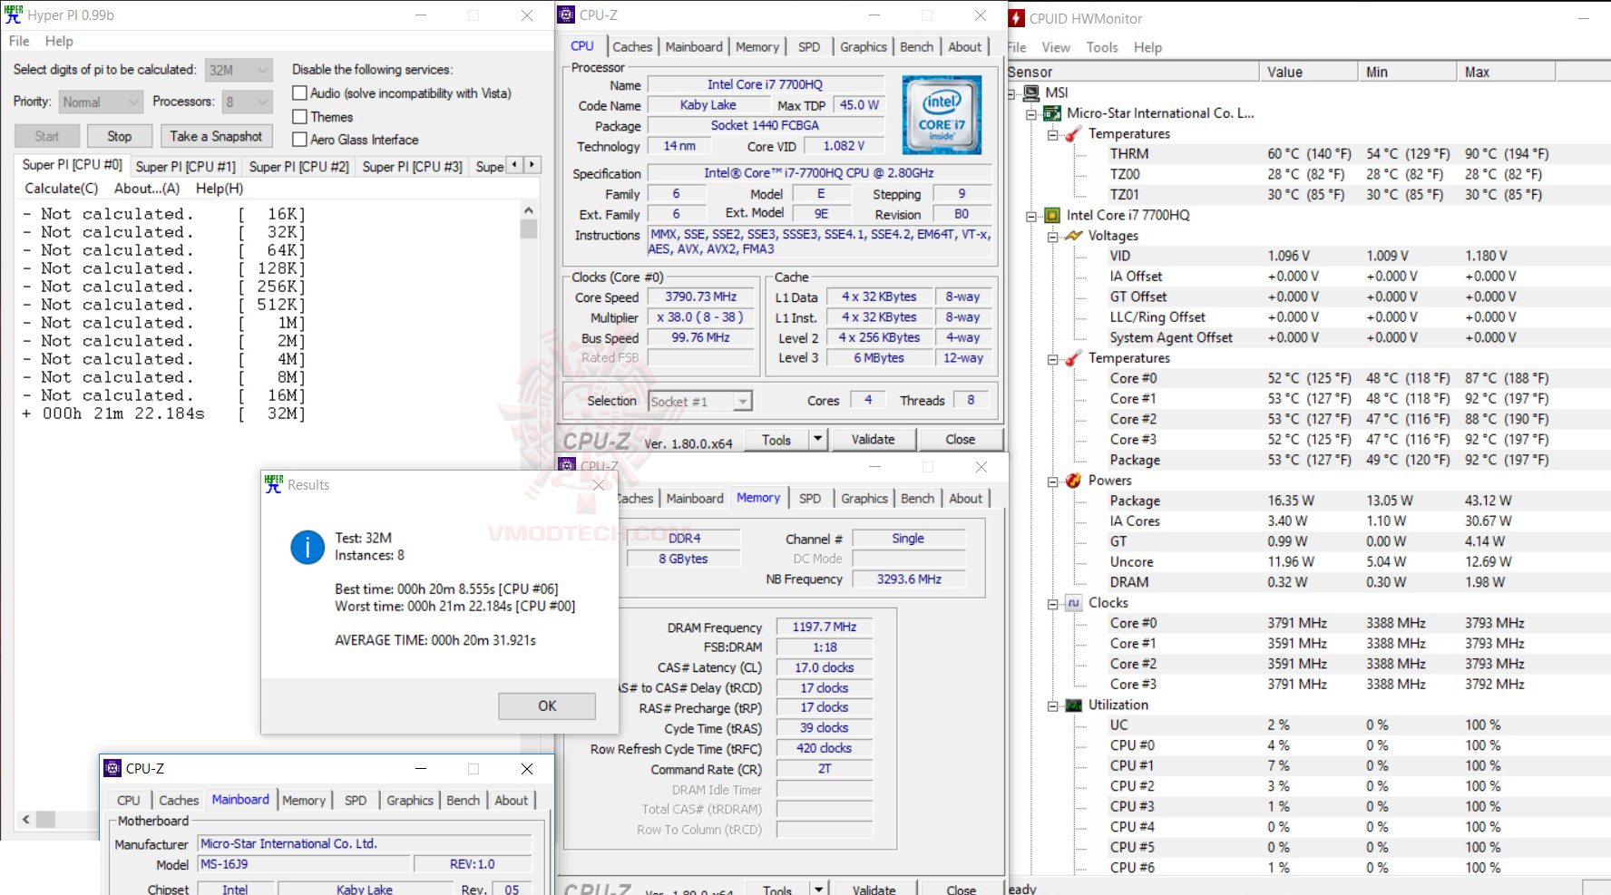Click the Tools button in CPU-Z CPU window
The image size is (1611, 895).
(x=776, y=439)
